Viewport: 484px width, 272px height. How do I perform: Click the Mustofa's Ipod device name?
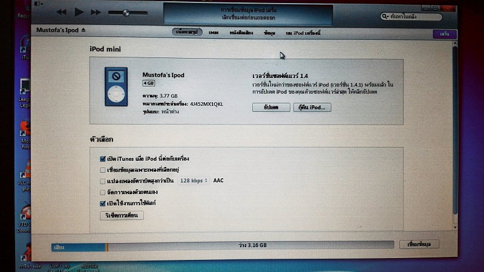point(57,30)
